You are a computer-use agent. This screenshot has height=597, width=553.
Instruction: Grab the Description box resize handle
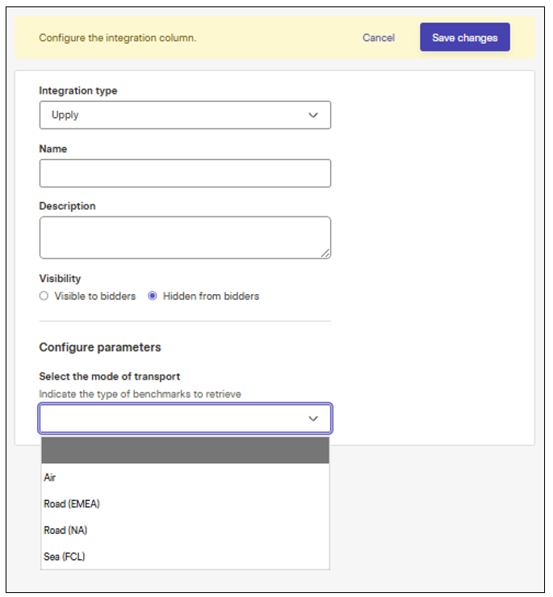(x=325, y=253)
